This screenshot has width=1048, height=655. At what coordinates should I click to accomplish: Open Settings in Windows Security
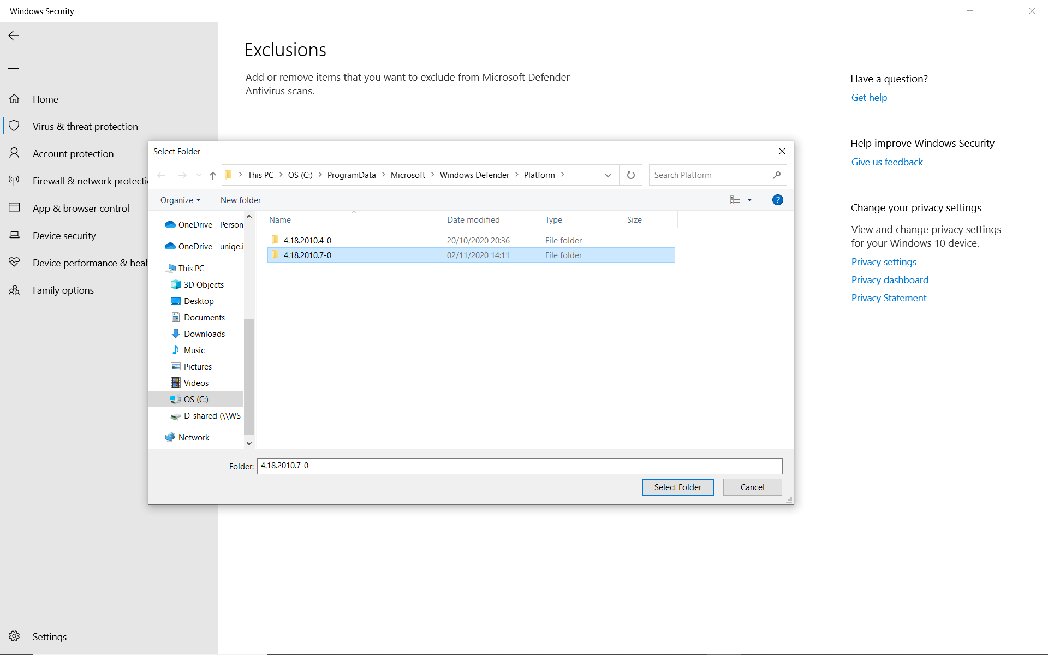point(50,636)
